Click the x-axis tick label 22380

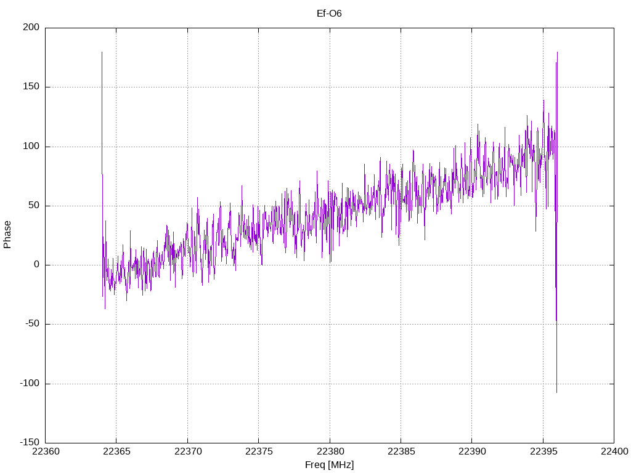tap(330, 451)
